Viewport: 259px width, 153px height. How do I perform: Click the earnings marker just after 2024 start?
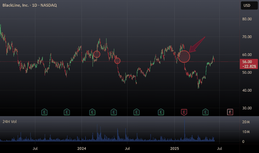click(x=92, y=112)
